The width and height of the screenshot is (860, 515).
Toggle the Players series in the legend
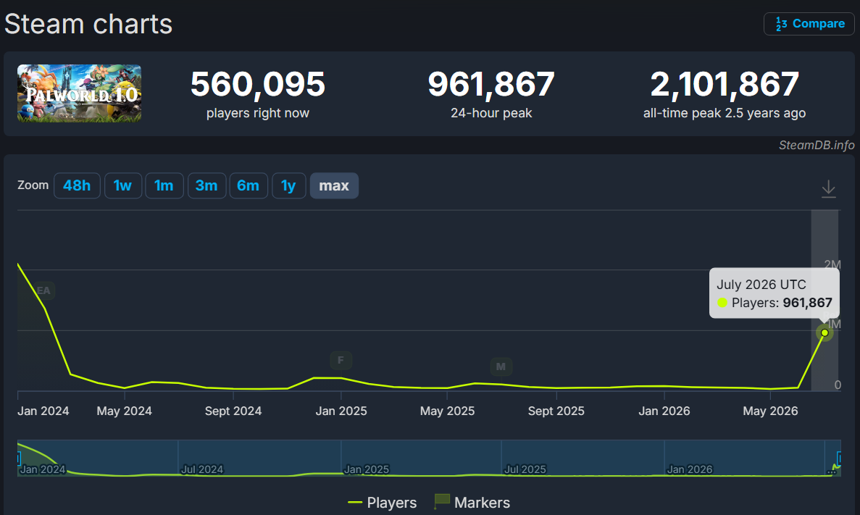point(383,503)
